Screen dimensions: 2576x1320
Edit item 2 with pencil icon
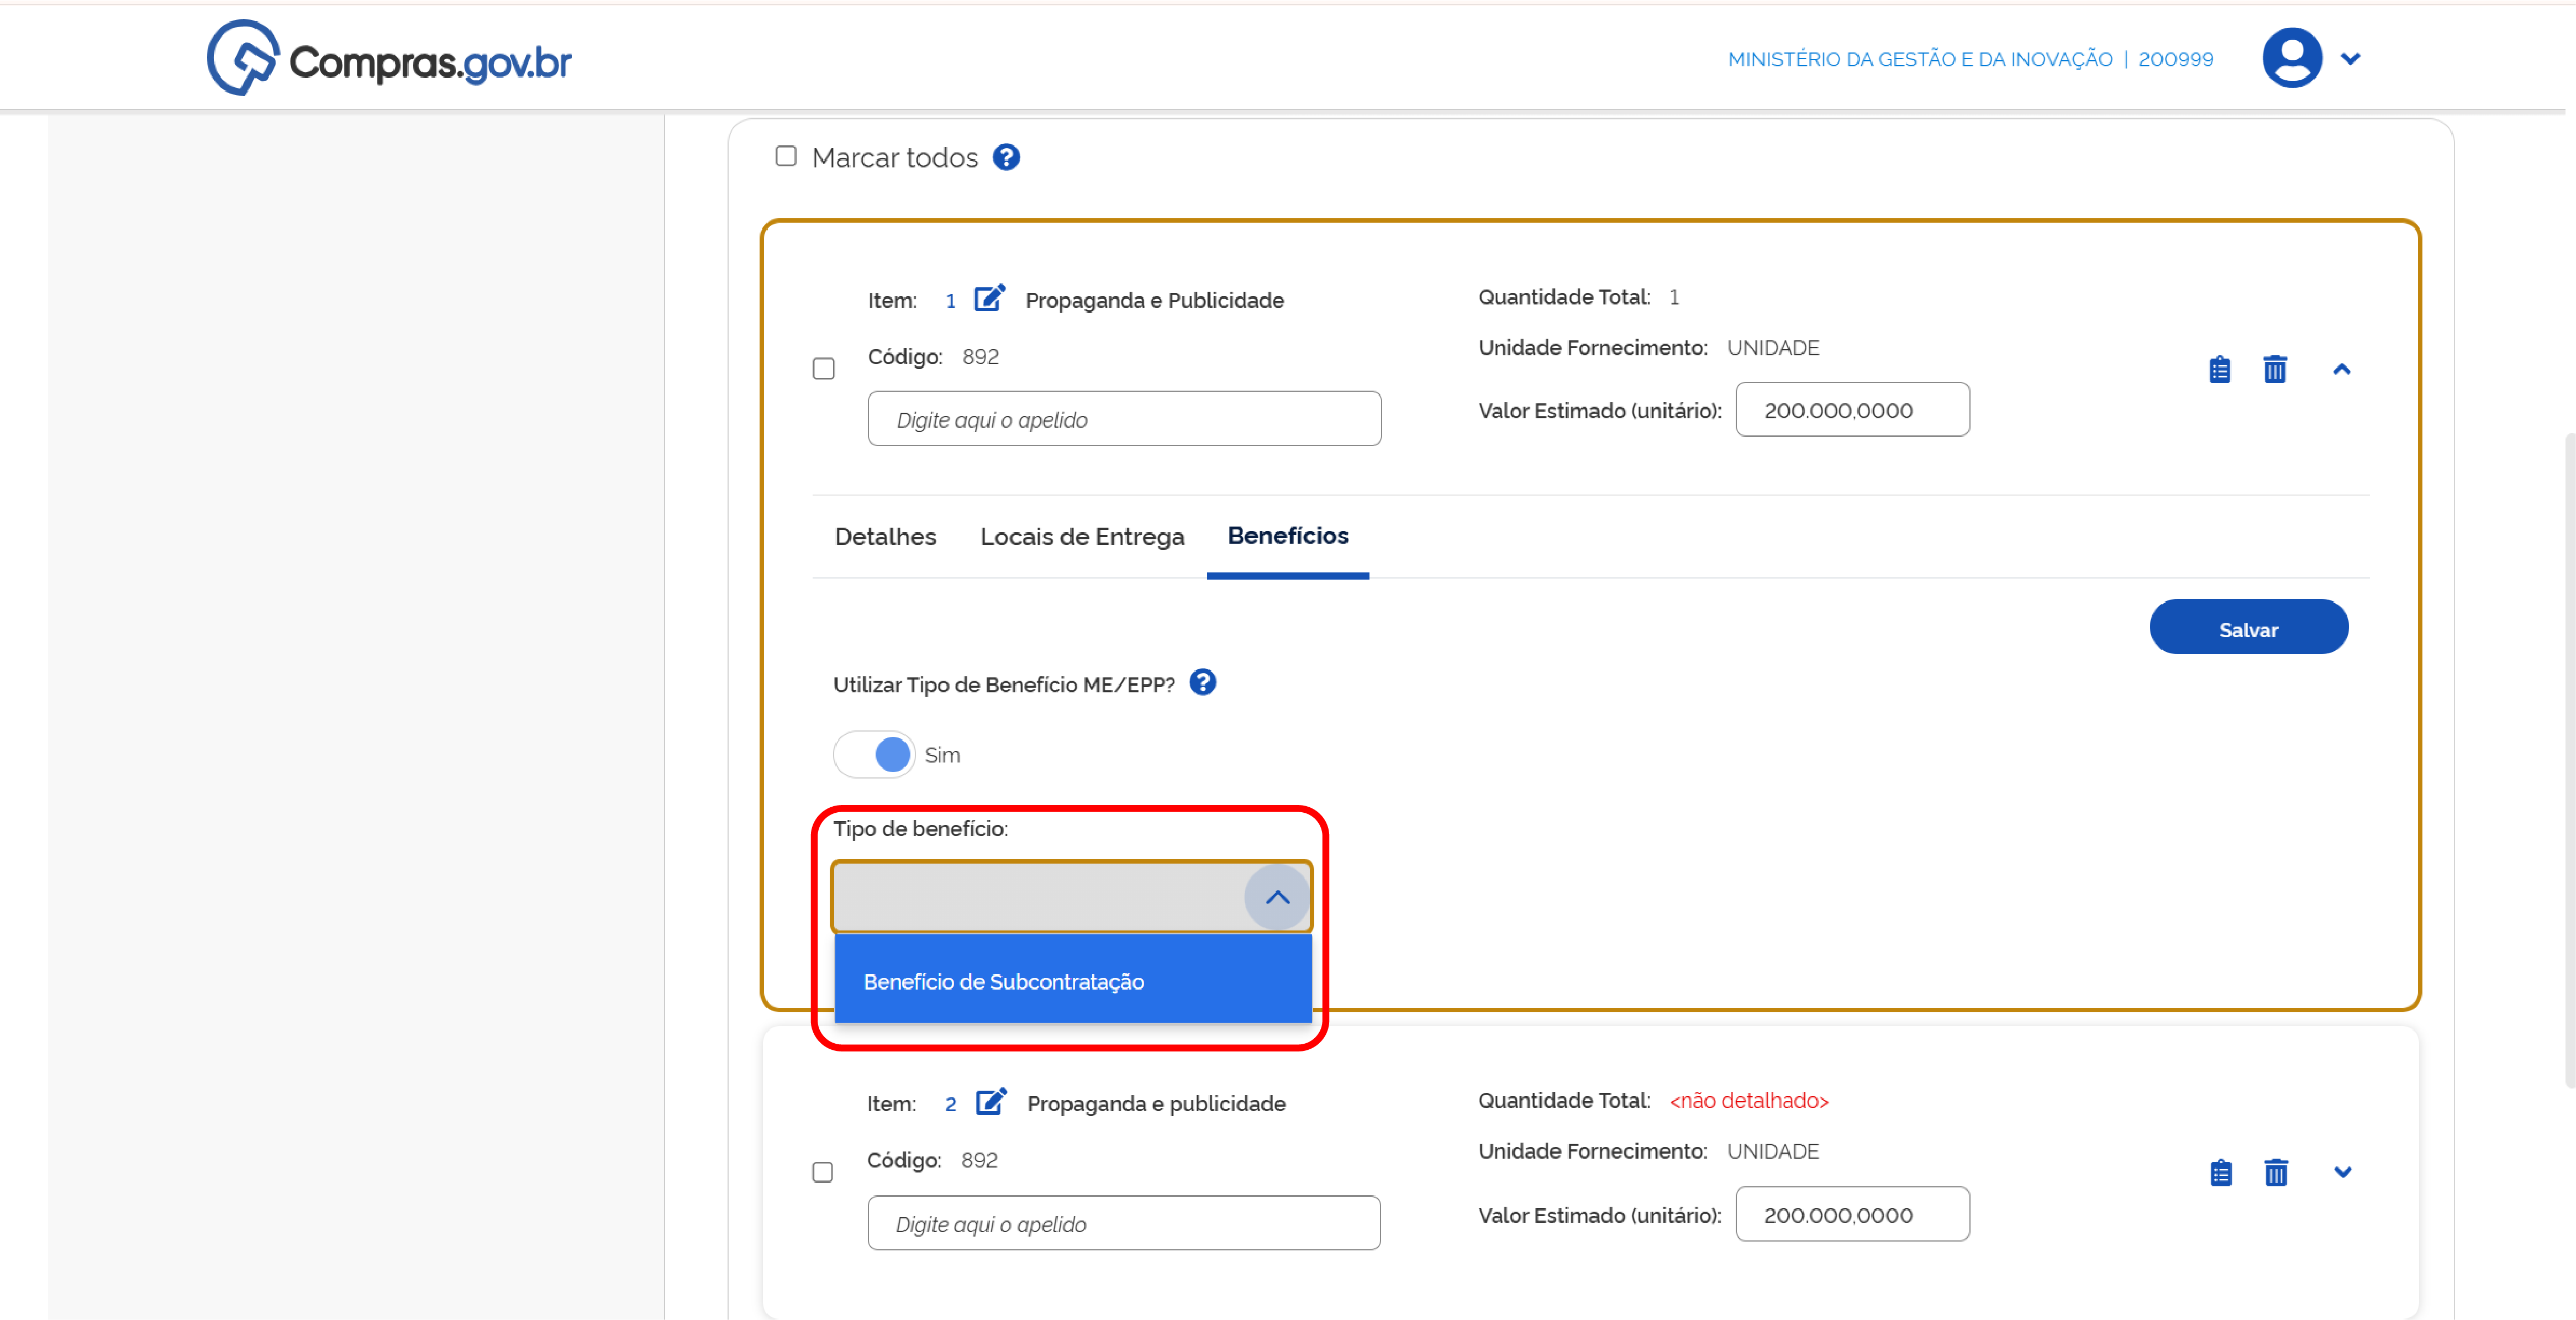[x=991, y=1101]
